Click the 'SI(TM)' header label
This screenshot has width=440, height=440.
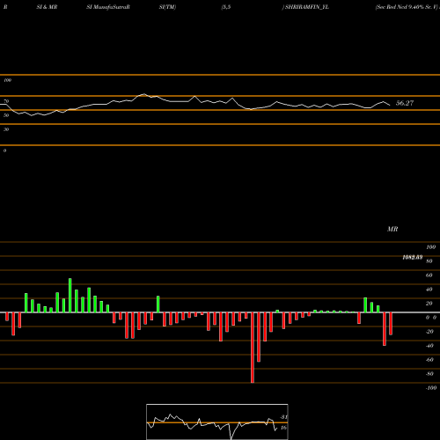pos(167,7)
